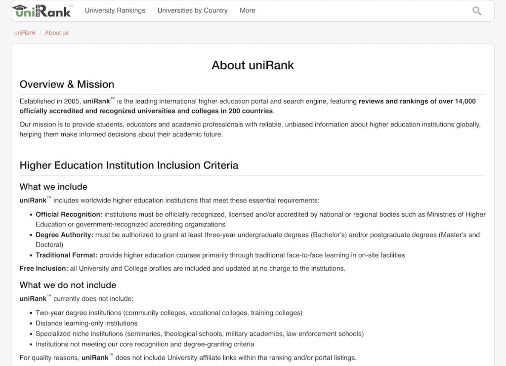This screenshot has height=366, width=506.
Task: Open University Rankings menu
Action: click(x=115, y=10)
